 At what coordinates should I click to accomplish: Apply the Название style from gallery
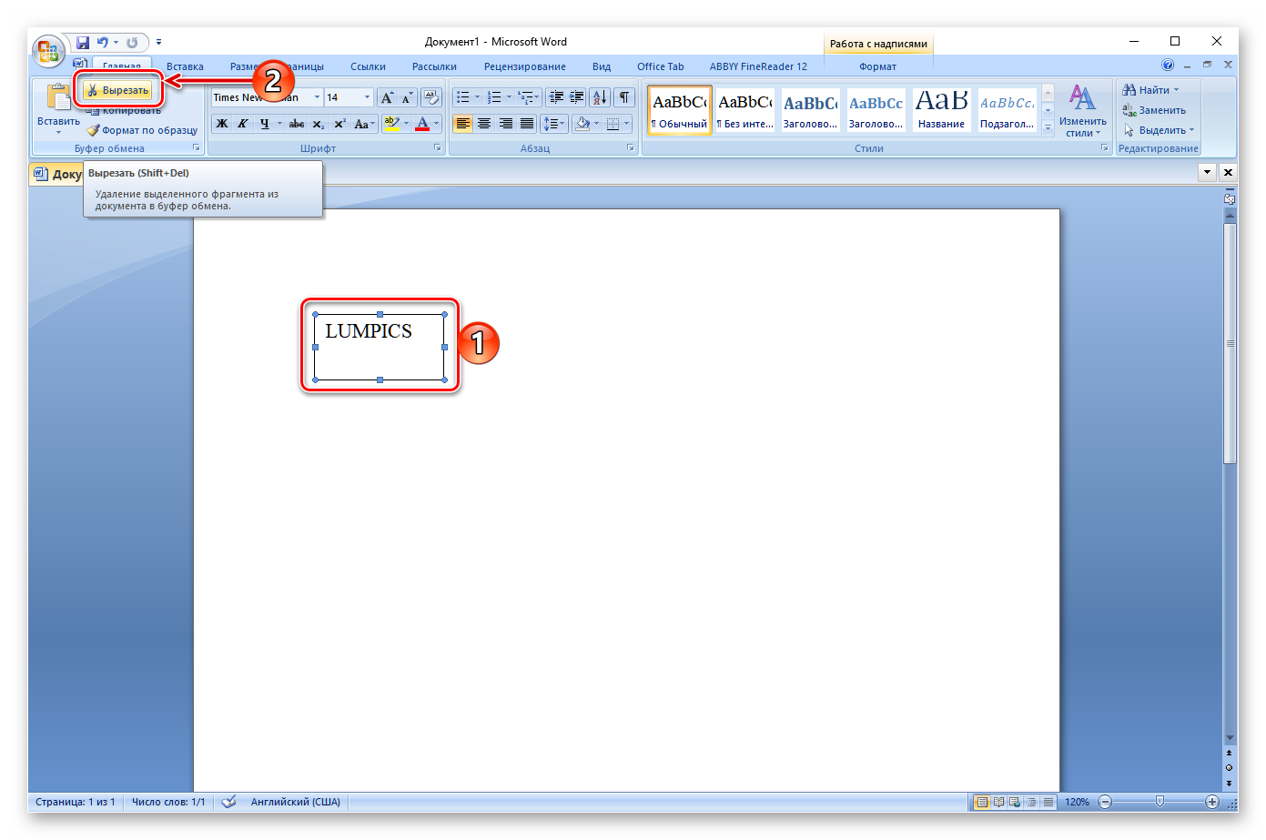click(x=941, y=110)
